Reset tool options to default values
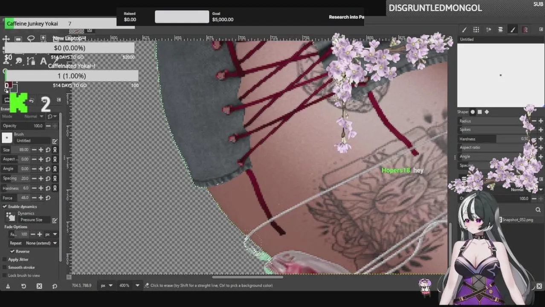The image size is (545, 307). 55,286
